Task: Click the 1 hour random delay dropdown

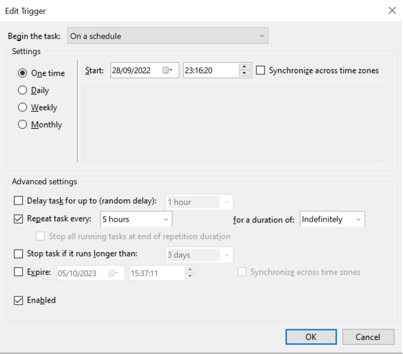Action: (x=199, y=202)
